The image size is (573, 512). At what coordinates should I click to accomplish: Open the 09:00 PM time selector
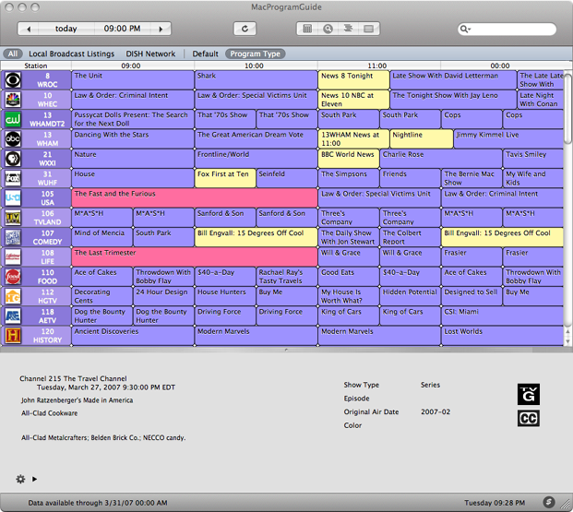pyautogui.click(x=122, y=29)
